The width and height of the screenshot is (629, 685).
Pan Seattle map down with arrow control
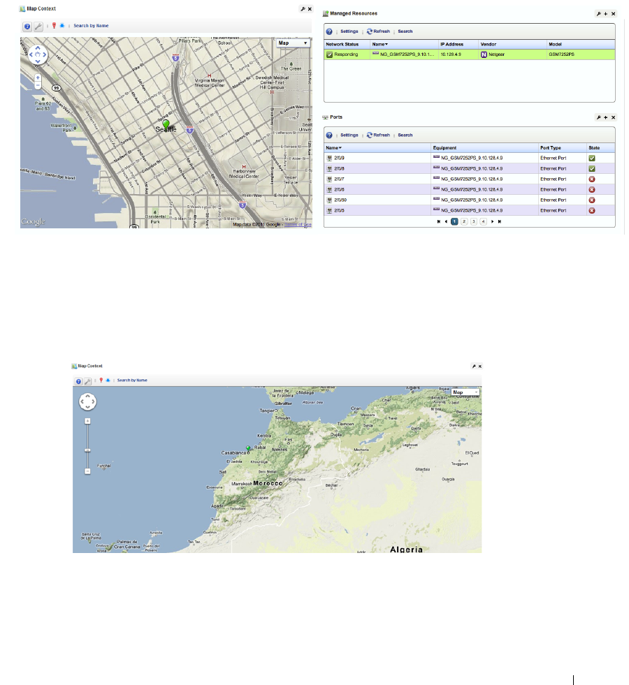tap(38, 61)
